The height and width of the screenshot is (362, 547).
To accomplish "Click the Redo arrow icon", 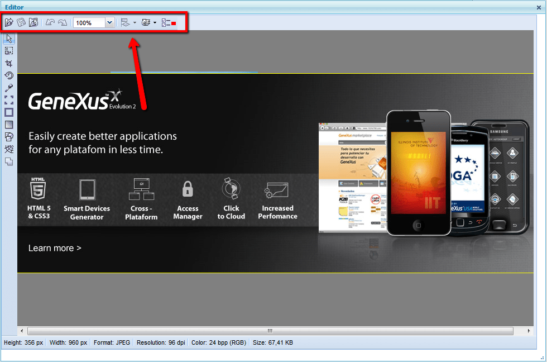I will pyautogui.click(x=63, y=23).
